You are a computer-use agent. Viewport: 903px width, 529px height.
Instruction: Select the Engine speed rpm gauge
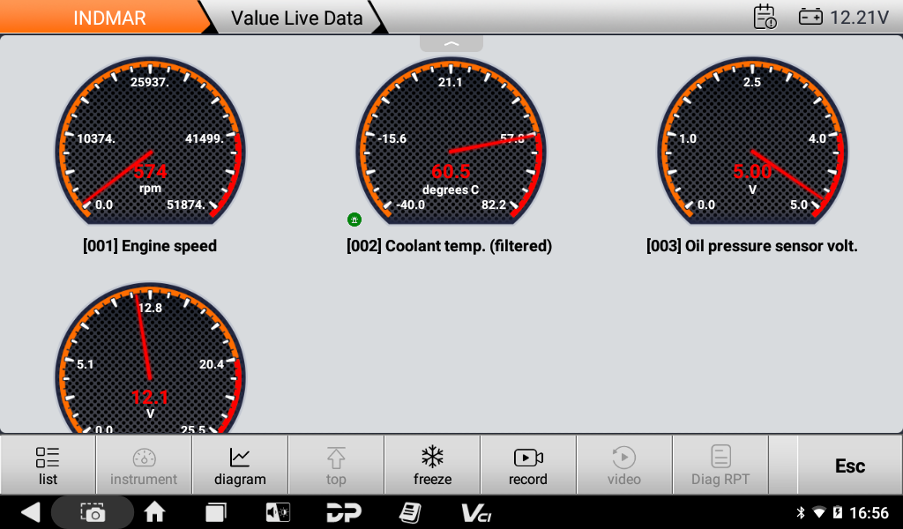click(x=150, y=141)
